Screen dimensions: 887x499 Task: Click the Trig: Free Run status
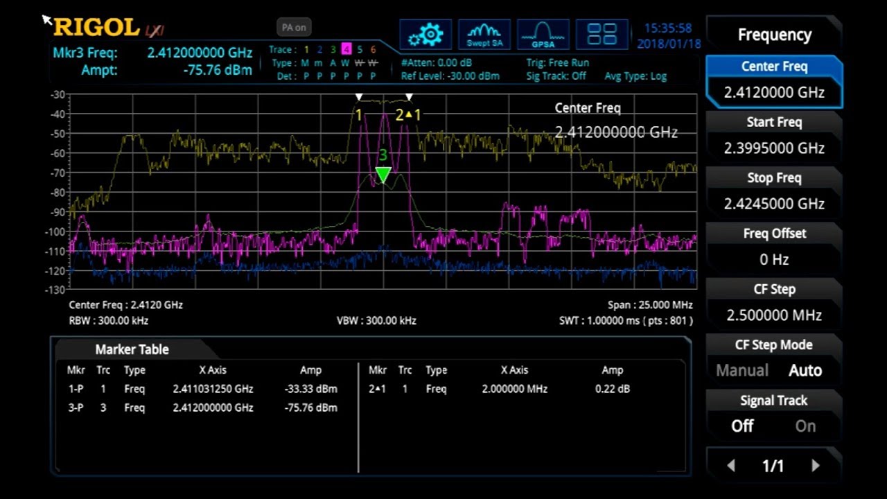(558, 62)
